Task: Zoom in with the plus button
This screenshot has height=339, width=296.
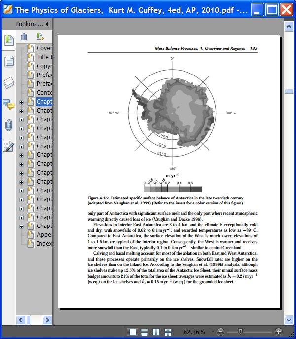Action: point(279,332)
